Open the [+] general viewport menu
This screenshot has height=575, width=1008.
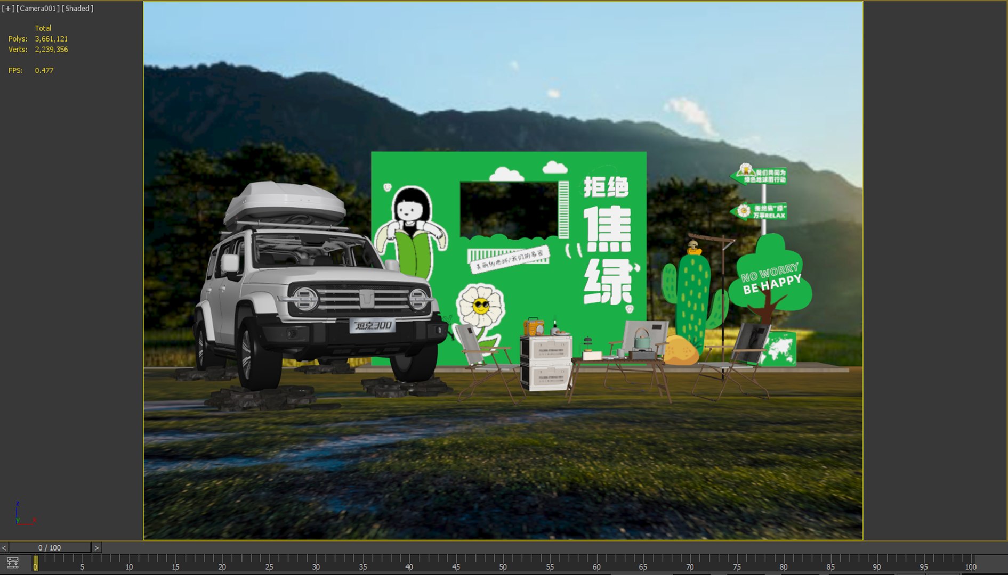(8, 9)
